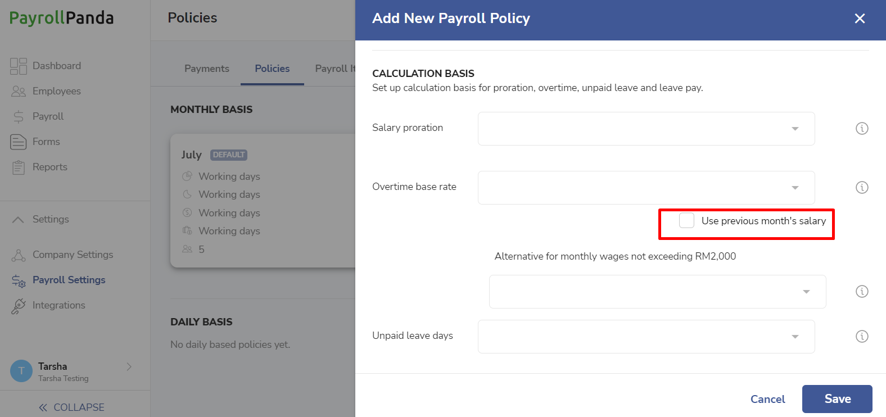Screen dimensions: 886x417
Task: Open alternative wages RM2,000 dropdown
Action: 657,292
